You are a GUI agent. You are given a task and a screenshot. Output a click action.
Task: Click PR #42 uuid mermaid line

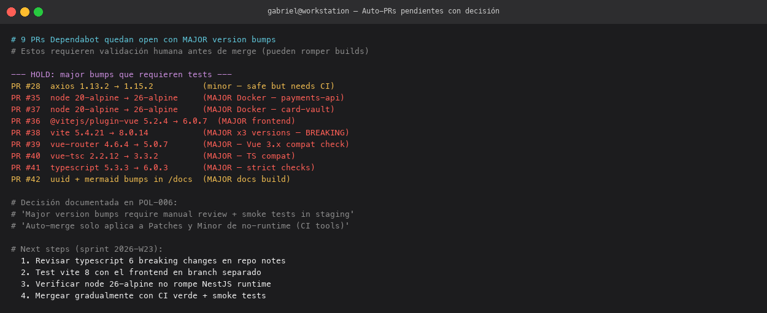151,179
